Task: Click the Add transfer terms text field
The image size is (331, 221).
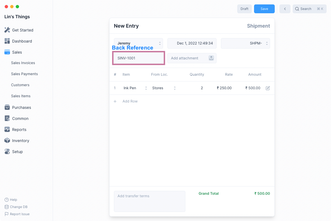Action: [x=150, y=201]
